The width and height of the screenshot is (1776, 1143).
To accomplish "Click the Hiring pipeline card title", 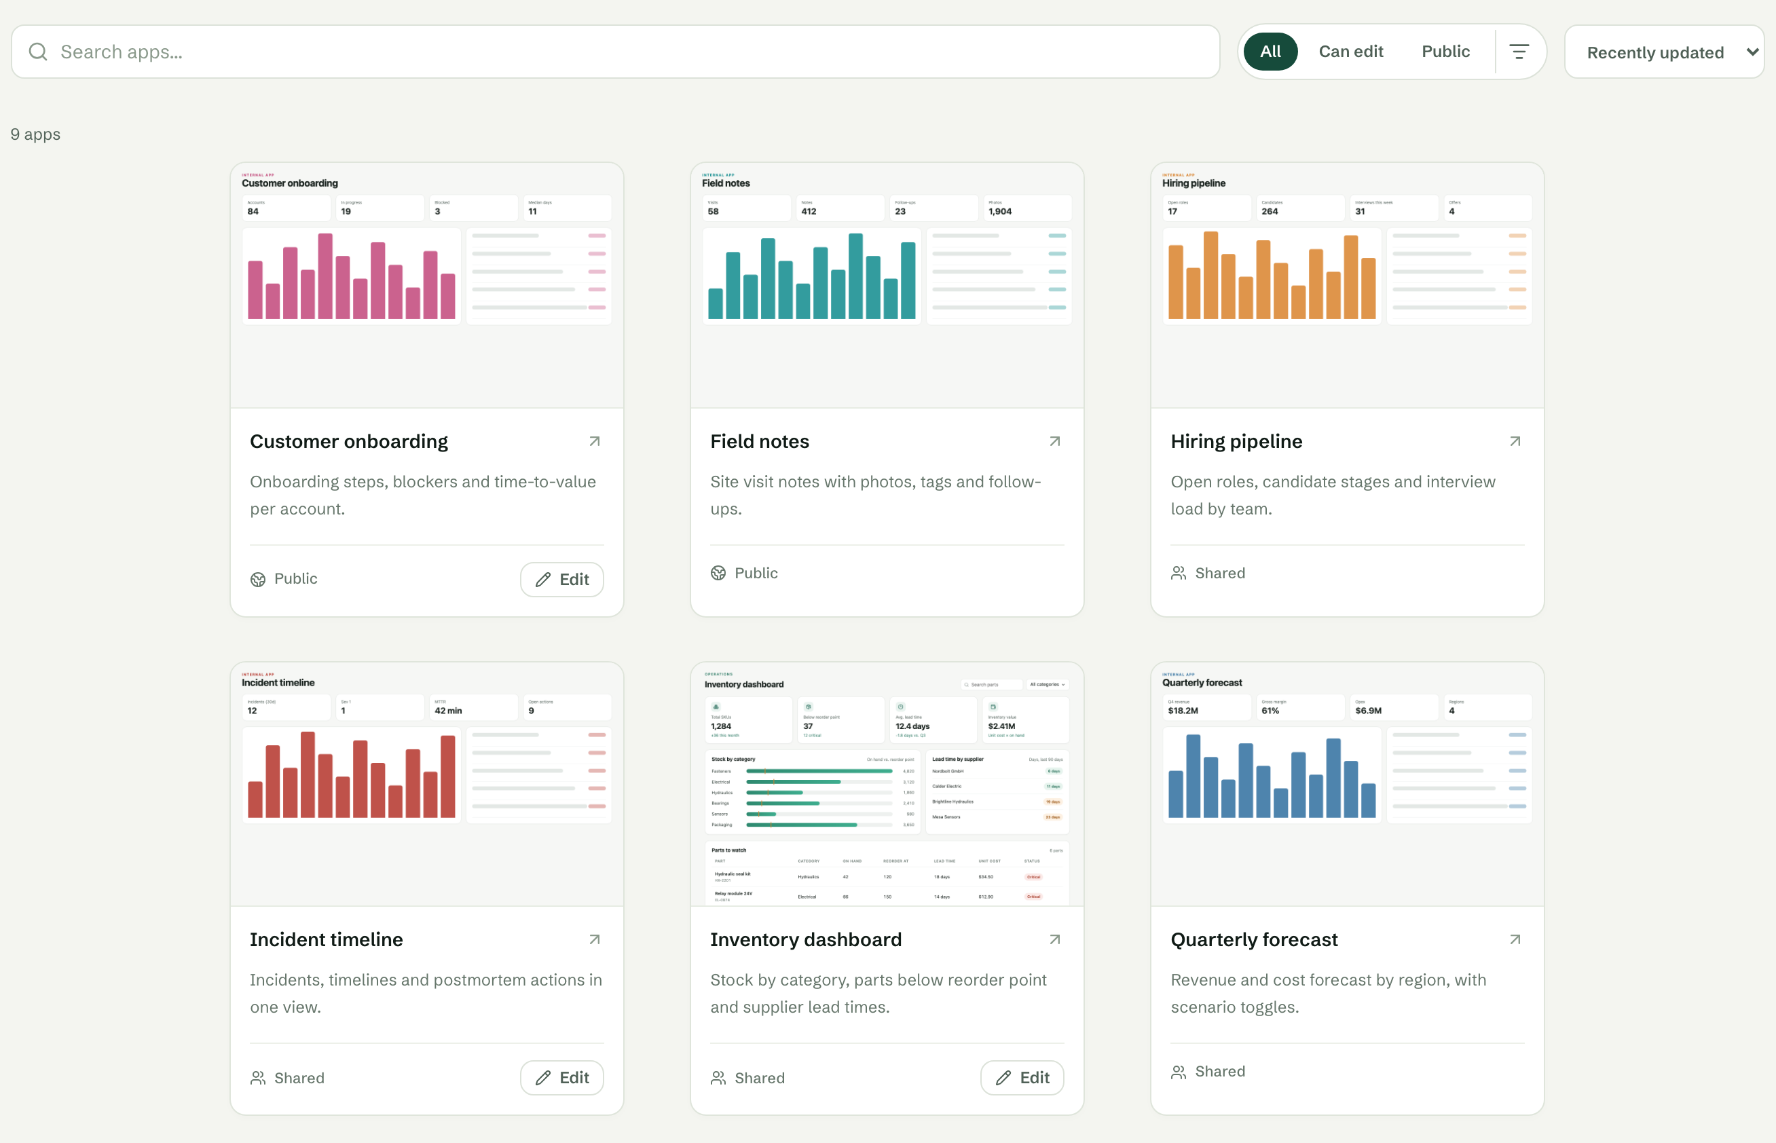I will point(1236,442).
